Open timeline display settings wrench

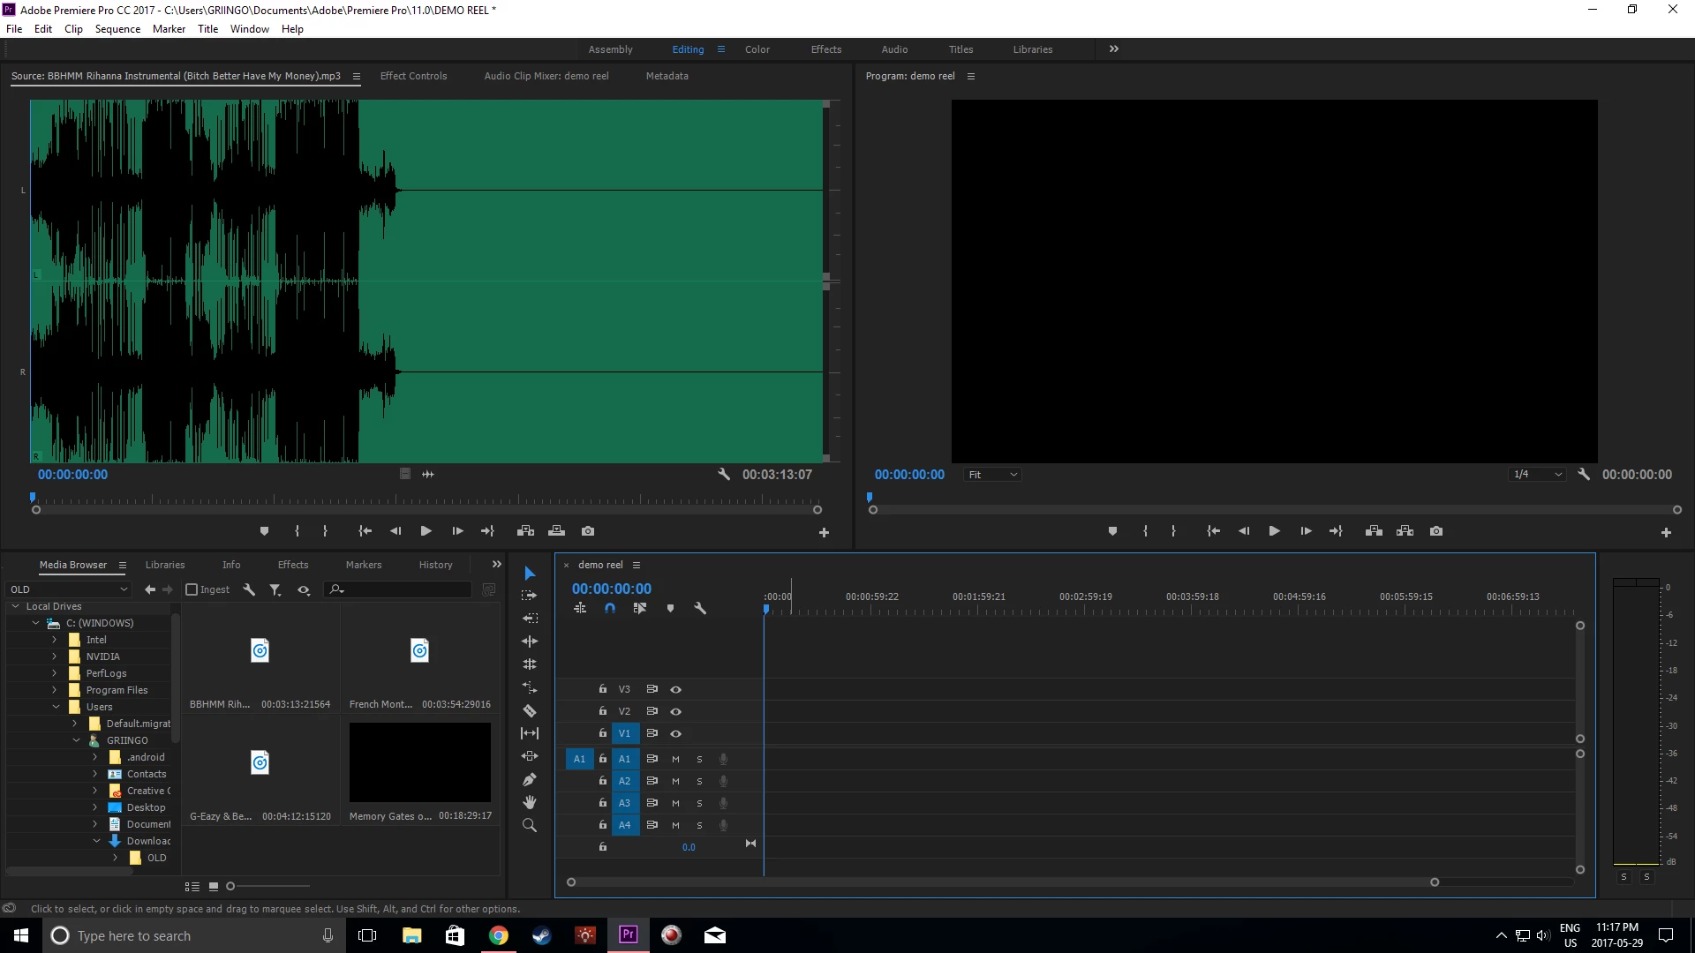pos(700,608)
